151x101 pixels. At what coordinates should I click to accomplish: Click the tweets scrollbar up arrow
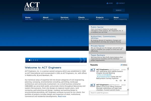128,68
